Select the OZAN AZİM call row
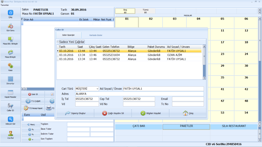This screenshot has height=147, width=262. 130,55
